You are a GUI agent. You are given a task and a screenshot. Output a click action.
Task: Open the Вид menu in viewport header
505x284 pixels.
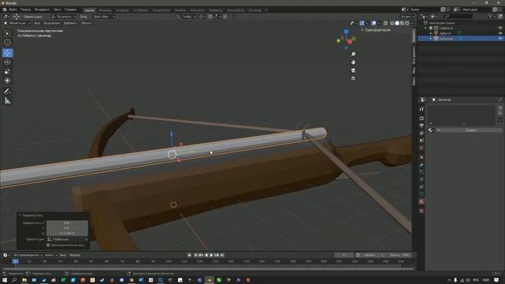[37, 23]
